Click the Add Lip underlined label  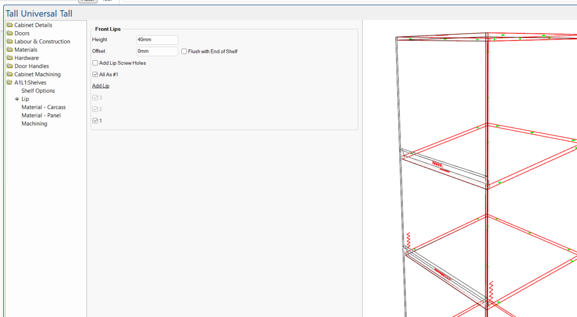point(101,86)
